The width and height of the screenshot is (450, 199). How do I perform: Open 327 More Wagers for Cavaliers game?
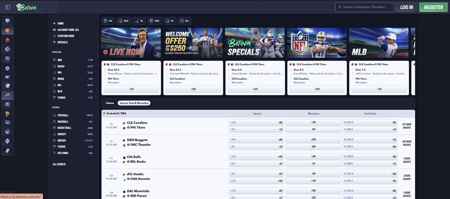tap(407, 126)
